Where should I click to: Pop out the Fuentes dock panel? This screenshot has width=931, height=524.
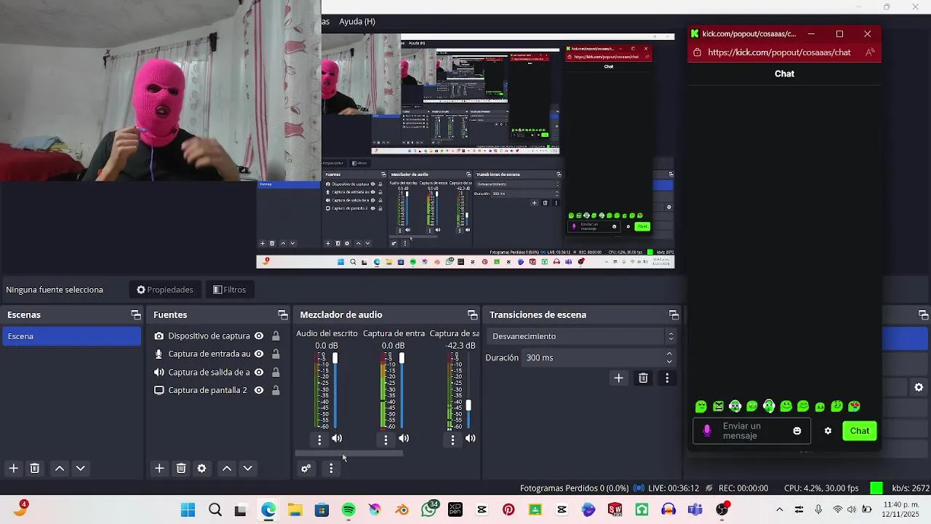click(x=283, y=315)
